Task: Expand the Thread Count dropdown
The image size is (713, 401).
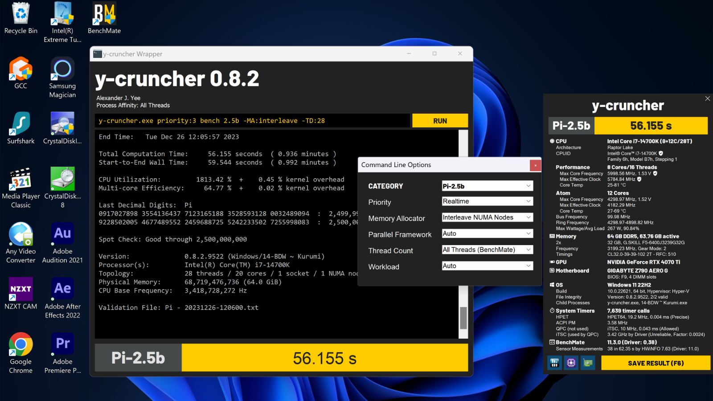Action: [x=487, y=250]
